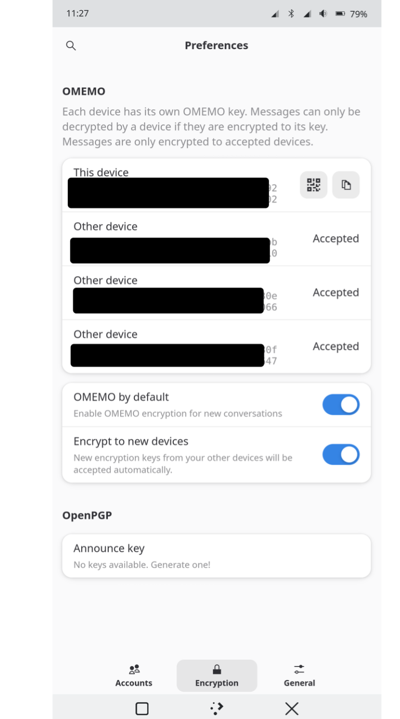Click the Announce key row
The width and height of the screenshot is (400, 719).
tap(216, 556)
